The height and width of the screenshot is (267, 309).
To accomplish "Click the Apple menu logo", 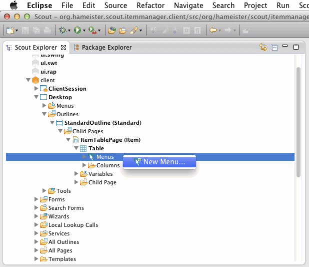I will [14, 6].
